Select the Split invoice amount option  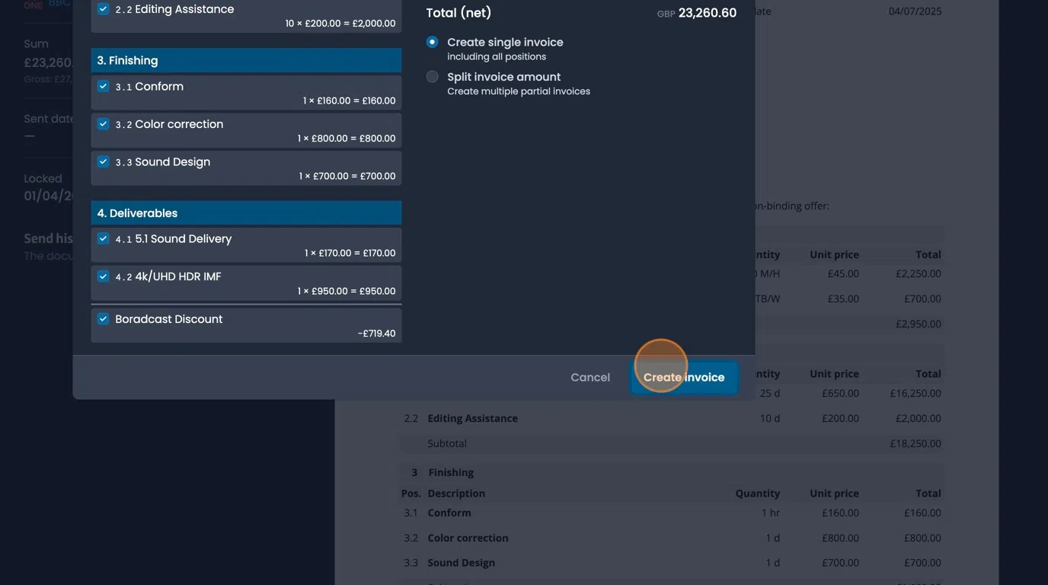click(432, 76)
